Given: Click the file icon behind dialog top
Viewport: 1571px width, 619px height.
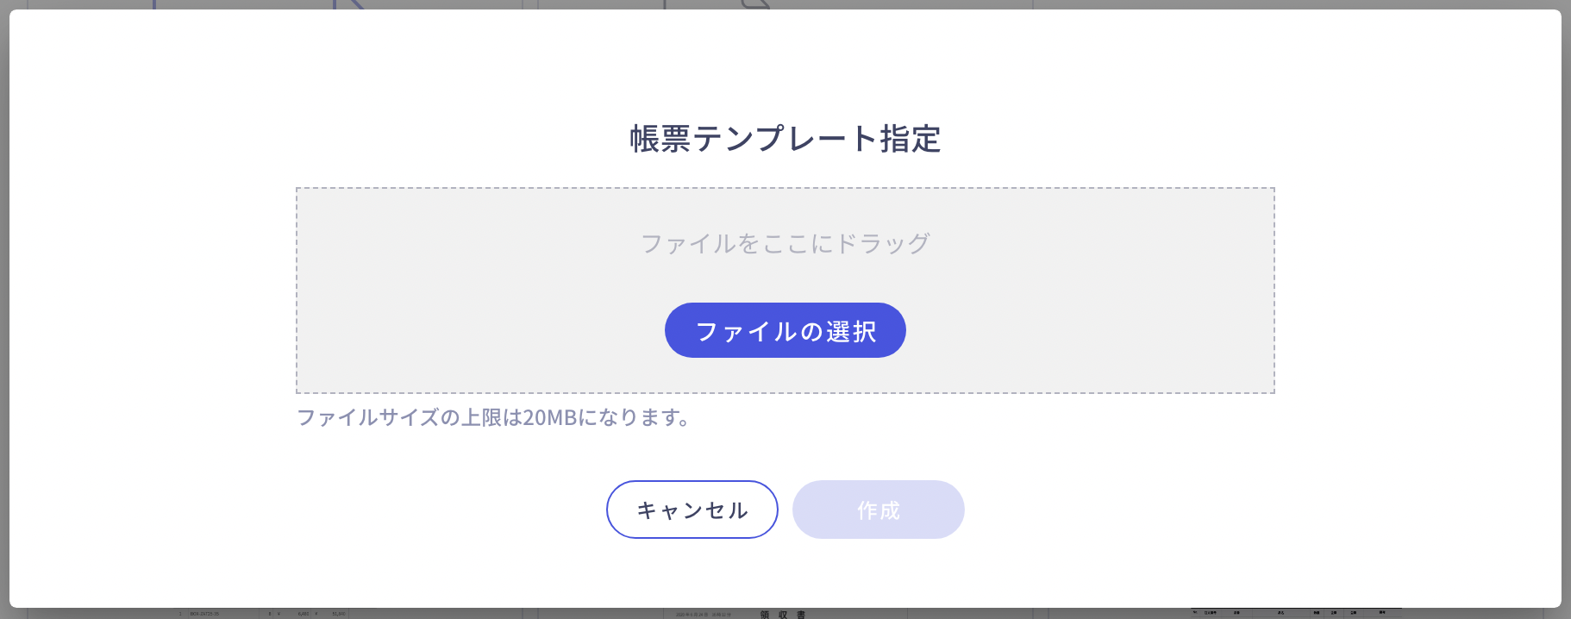Looking at the screenshot, I should 755,4.
